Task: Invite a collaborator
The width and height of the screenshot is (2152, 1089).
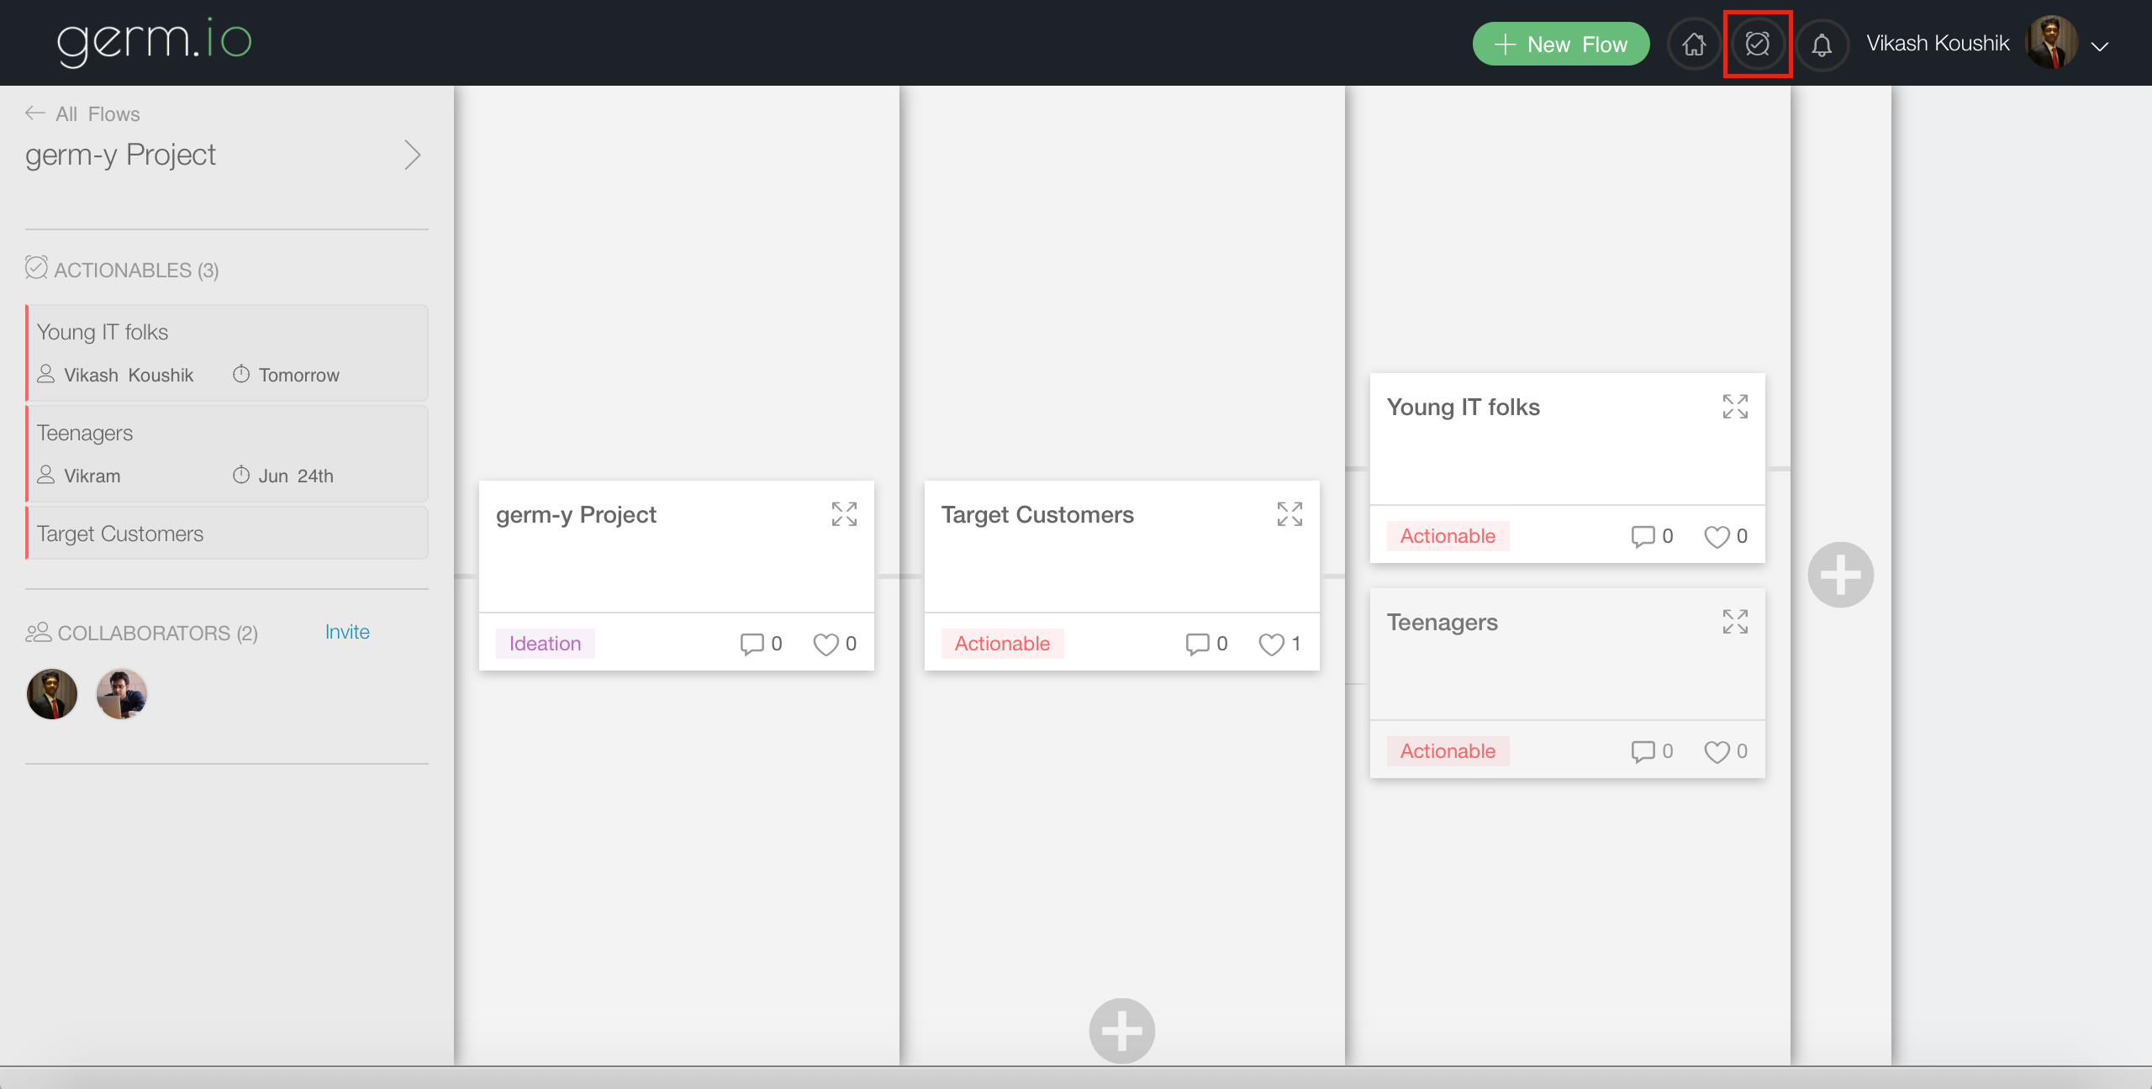Action: [347, 632]
